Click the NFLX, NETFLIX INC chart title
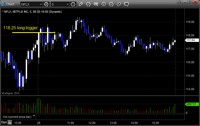200x126 pixels. point(32,12)
